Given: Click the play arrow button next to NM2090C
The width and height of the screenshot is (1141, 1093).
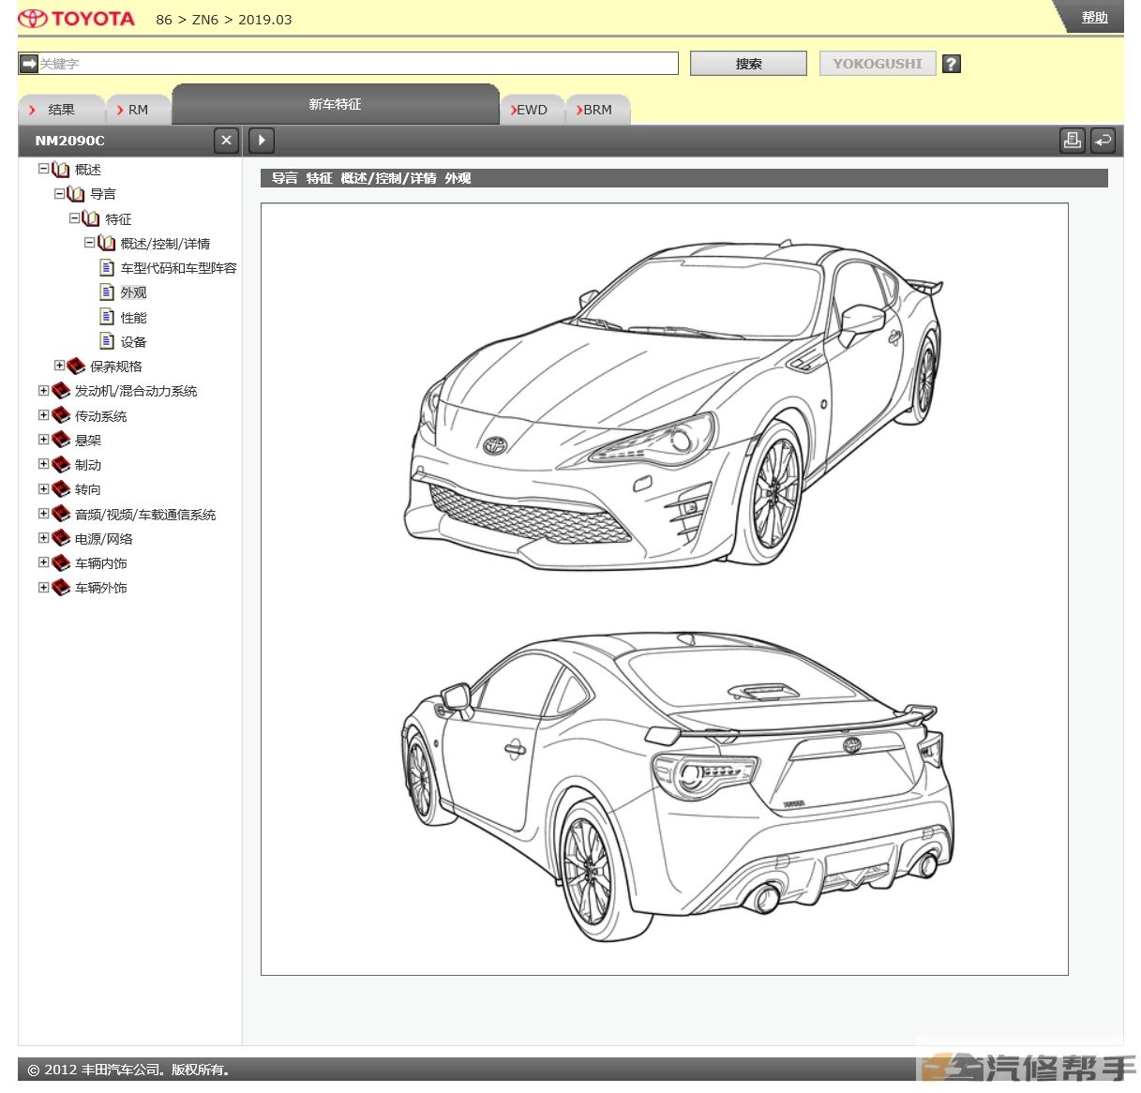Looking at the screenshot, I should pyautogui.click(x=262, y=141).
